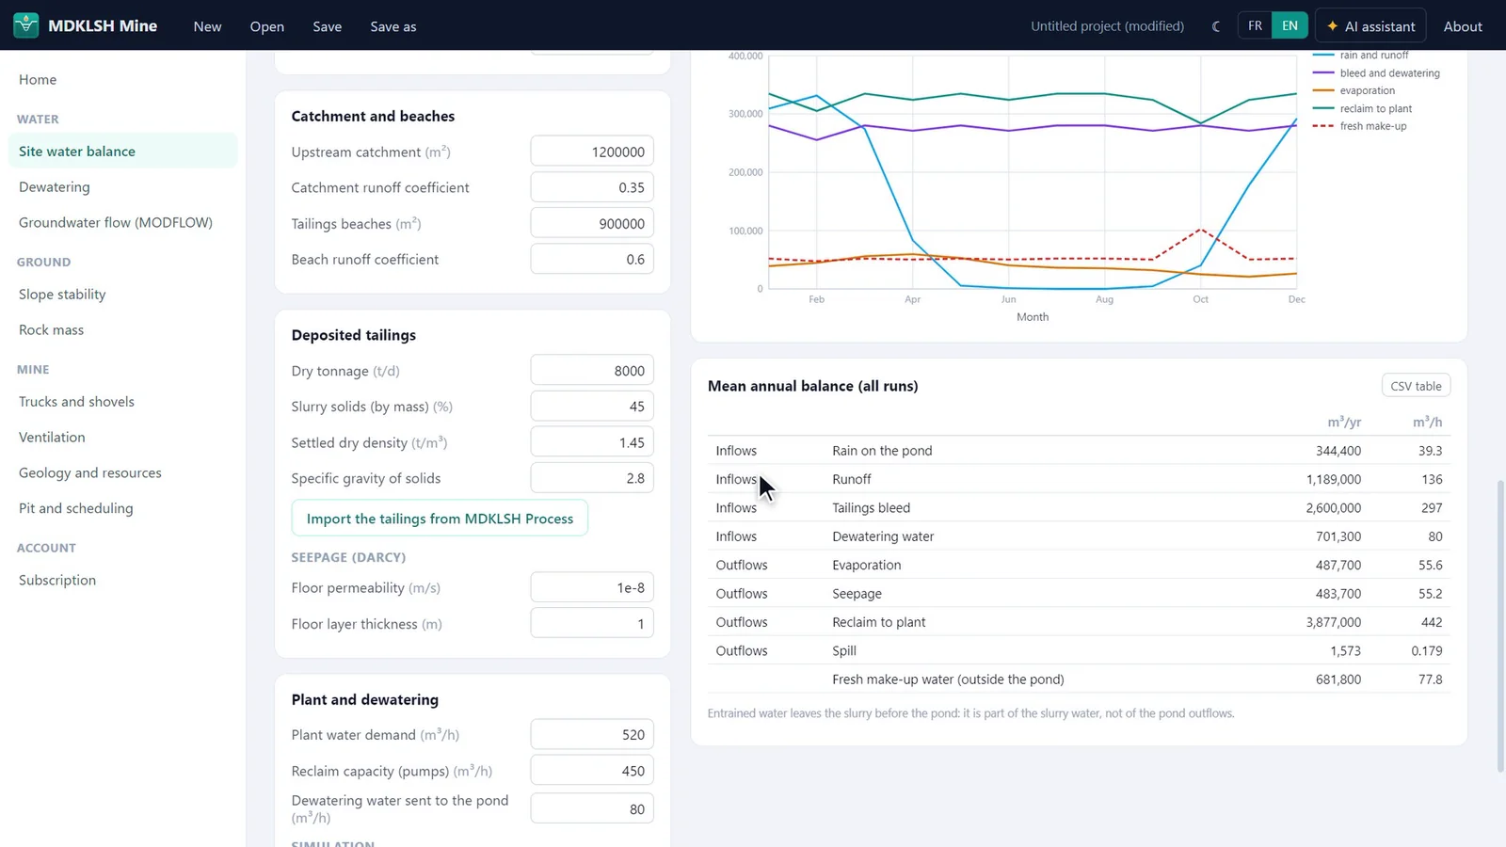Viewport: 1506px width, 847px height.
Task: Toggle bleed and dewatering legend entry
Action: [1376, 73]
